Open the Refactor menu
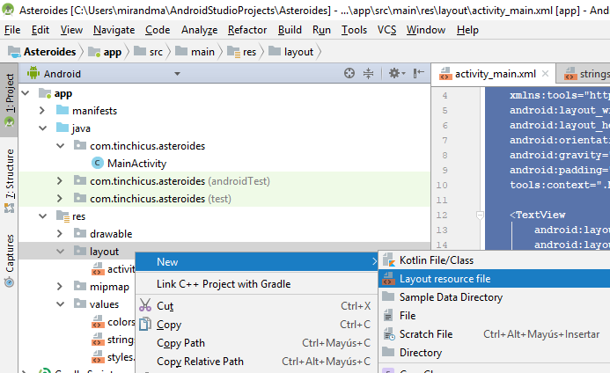This screenshot has width=610, height=373. point(247,29)
